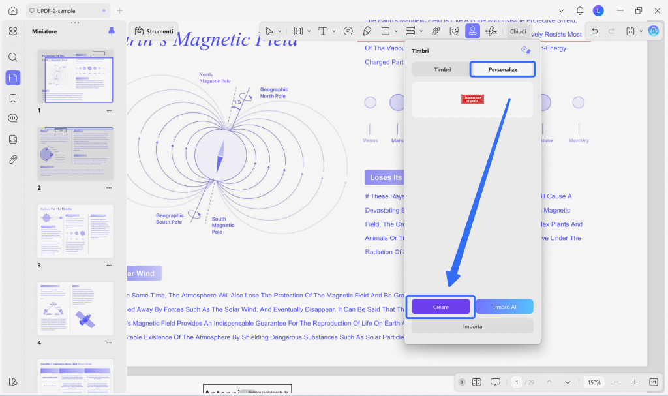Click the UPDF AI assistant icon

[x=653, y=31]
